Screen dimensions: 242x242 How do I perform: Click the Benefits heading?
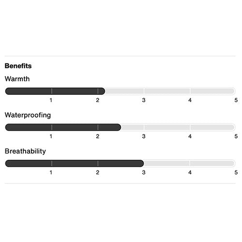click(18, 66)
